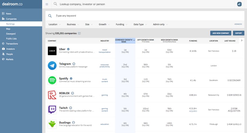Click the ROBLOX logo icon
The height and width of the screenshot is (133, 247).
[52, 95]
